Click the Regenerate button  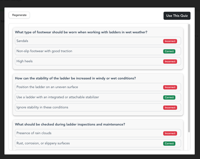(19, 15)
